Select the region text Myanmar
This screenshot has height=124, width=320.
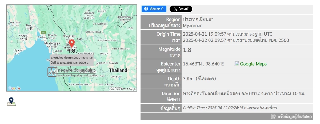[192, 26]
